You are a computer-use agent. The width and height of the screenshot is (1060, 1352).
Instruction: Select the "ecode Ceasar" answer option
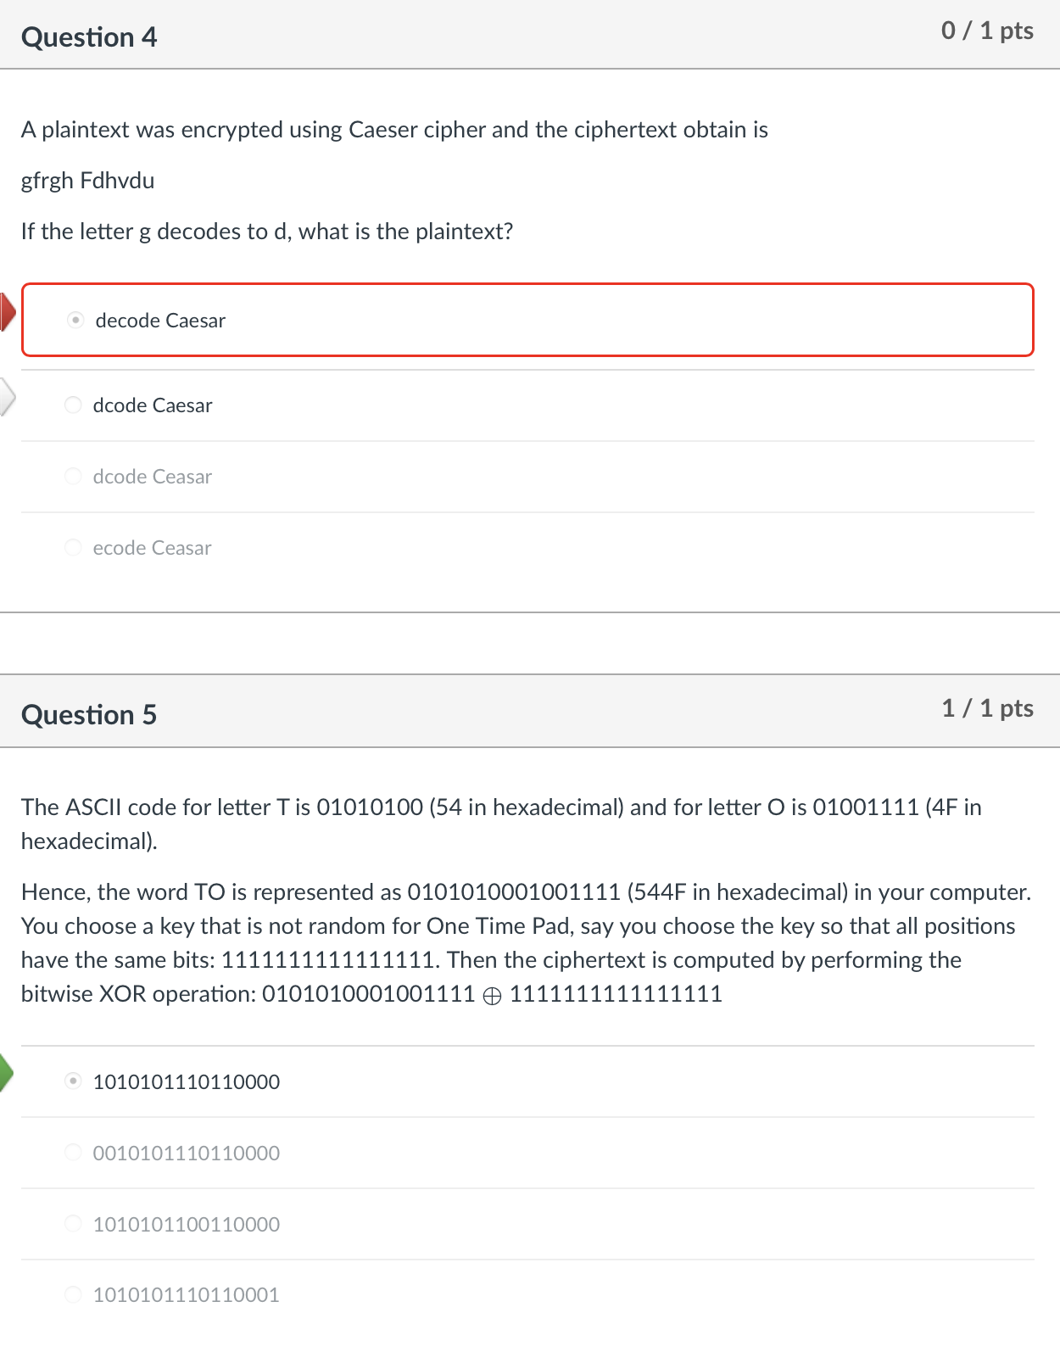click(152, 548)
